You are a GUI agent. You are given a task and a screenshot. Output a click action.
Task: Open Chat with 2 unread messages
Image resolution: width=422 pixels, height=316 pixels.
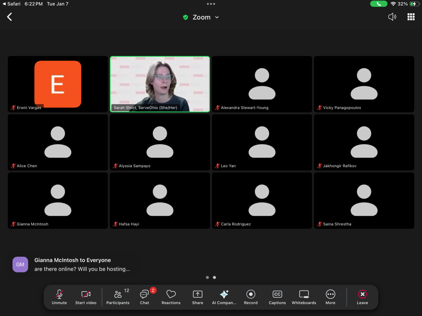(x=144, y=297)
